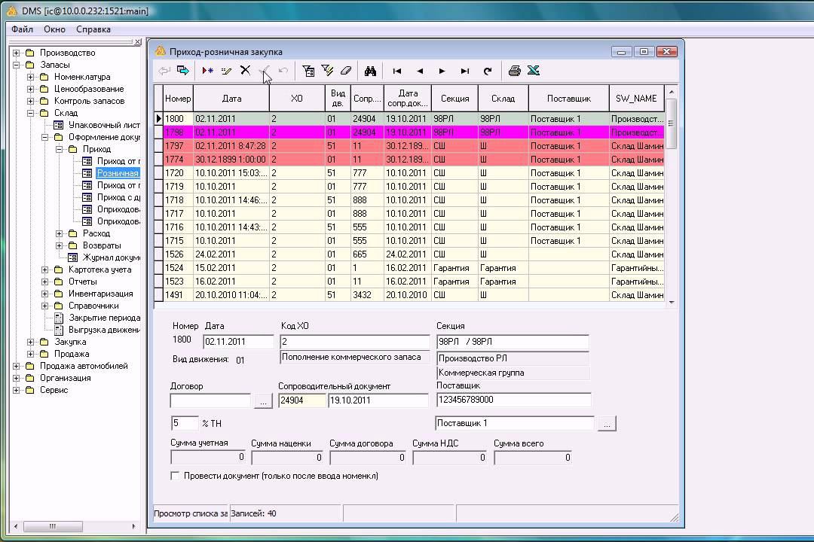Sort by the Поставщик column header
The image size is (814, 542).
click(569, 98)
